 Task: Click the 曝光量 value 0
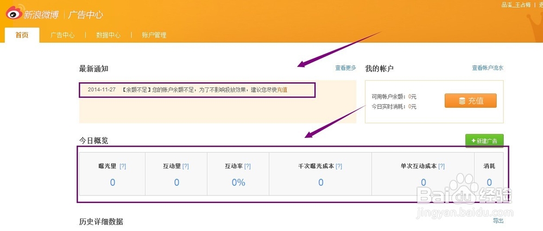(112, 182)
